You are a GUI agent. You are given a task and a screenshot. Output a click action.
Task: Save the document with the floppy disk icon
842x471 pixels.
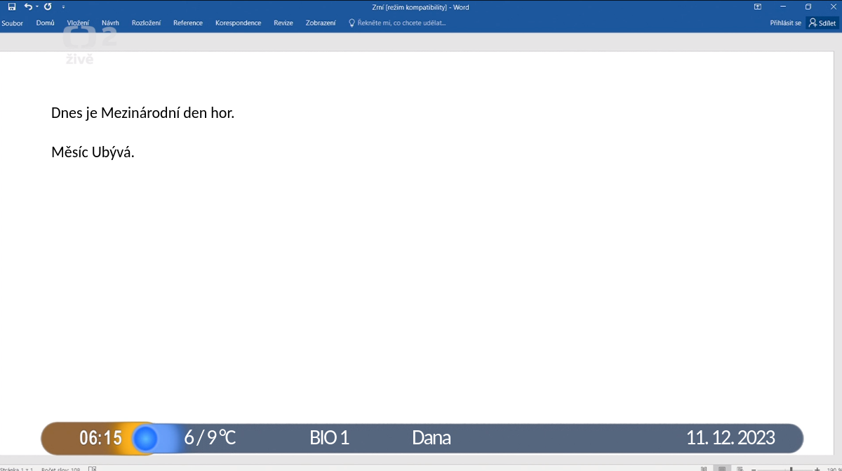click(x=12, y=6)
